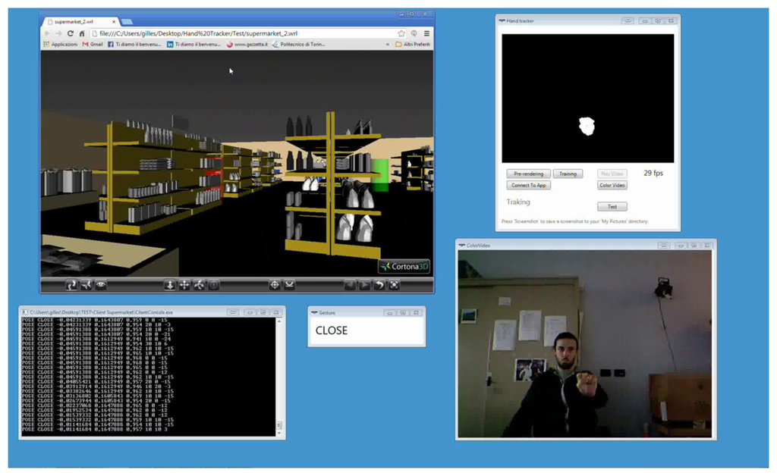The width and height of the screenshot is (777, 476).
Task: Select the fly mode airplane icon
Action: point(86,285)
